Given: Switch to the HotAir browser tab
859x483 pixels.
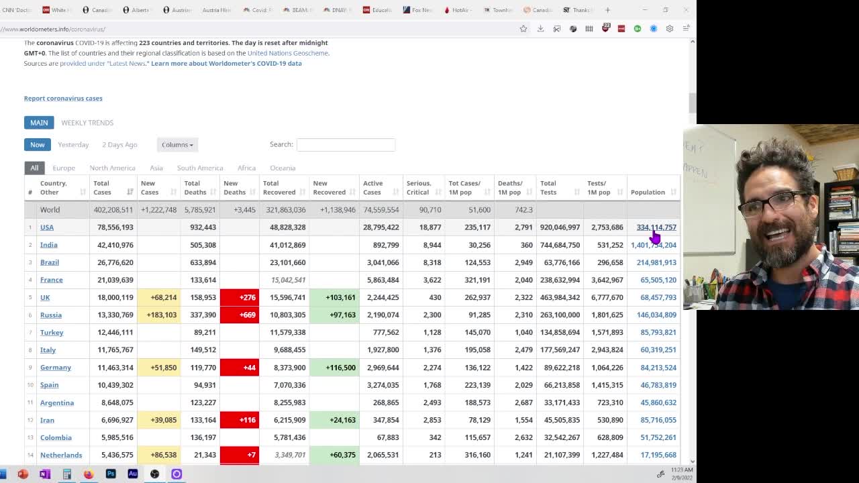Looking at the screenshot, I should (x=460, y=10).
